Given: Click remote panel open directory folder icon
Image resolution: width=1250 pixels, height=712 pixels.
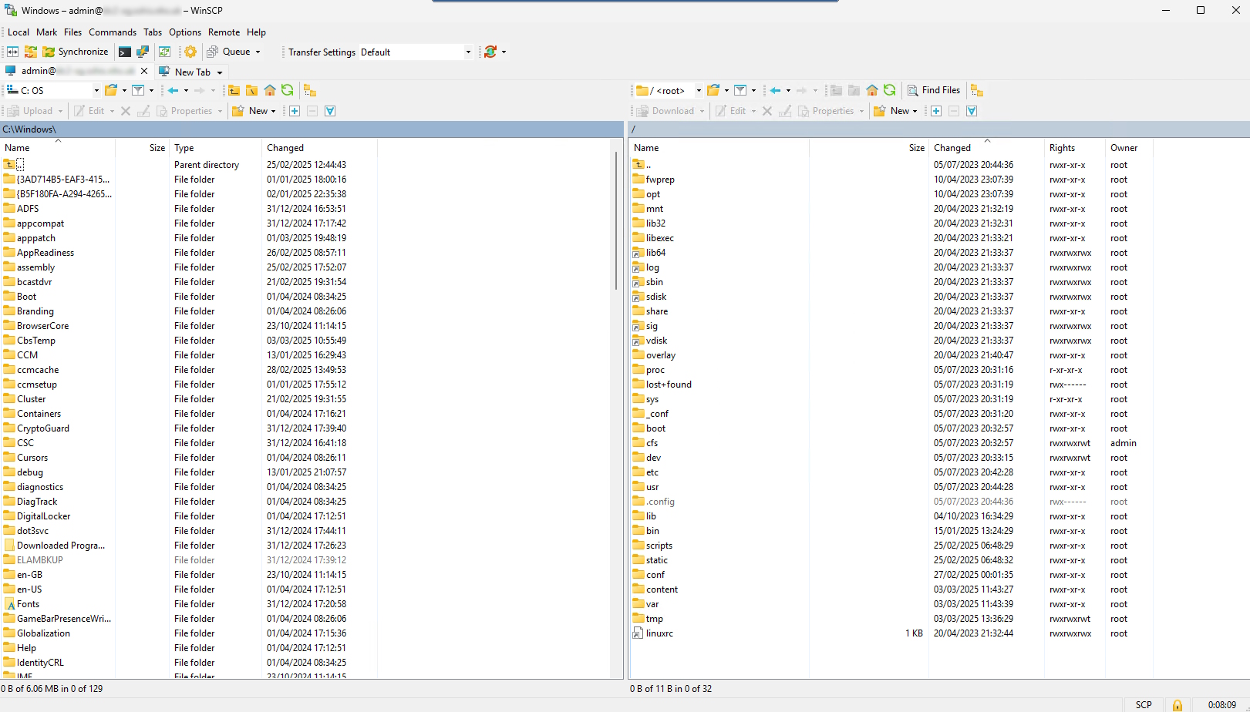Looking at the screenshot, I should point(713,90).
